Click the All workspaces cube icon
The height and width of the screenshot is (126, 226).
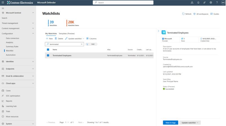pyautogui.click(x=194, y=14)
